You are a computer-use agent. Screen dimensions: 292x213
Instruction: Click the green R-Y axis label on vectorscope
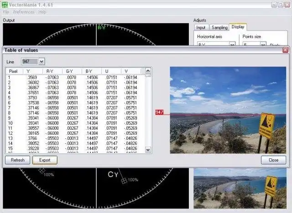click(101, 28)
